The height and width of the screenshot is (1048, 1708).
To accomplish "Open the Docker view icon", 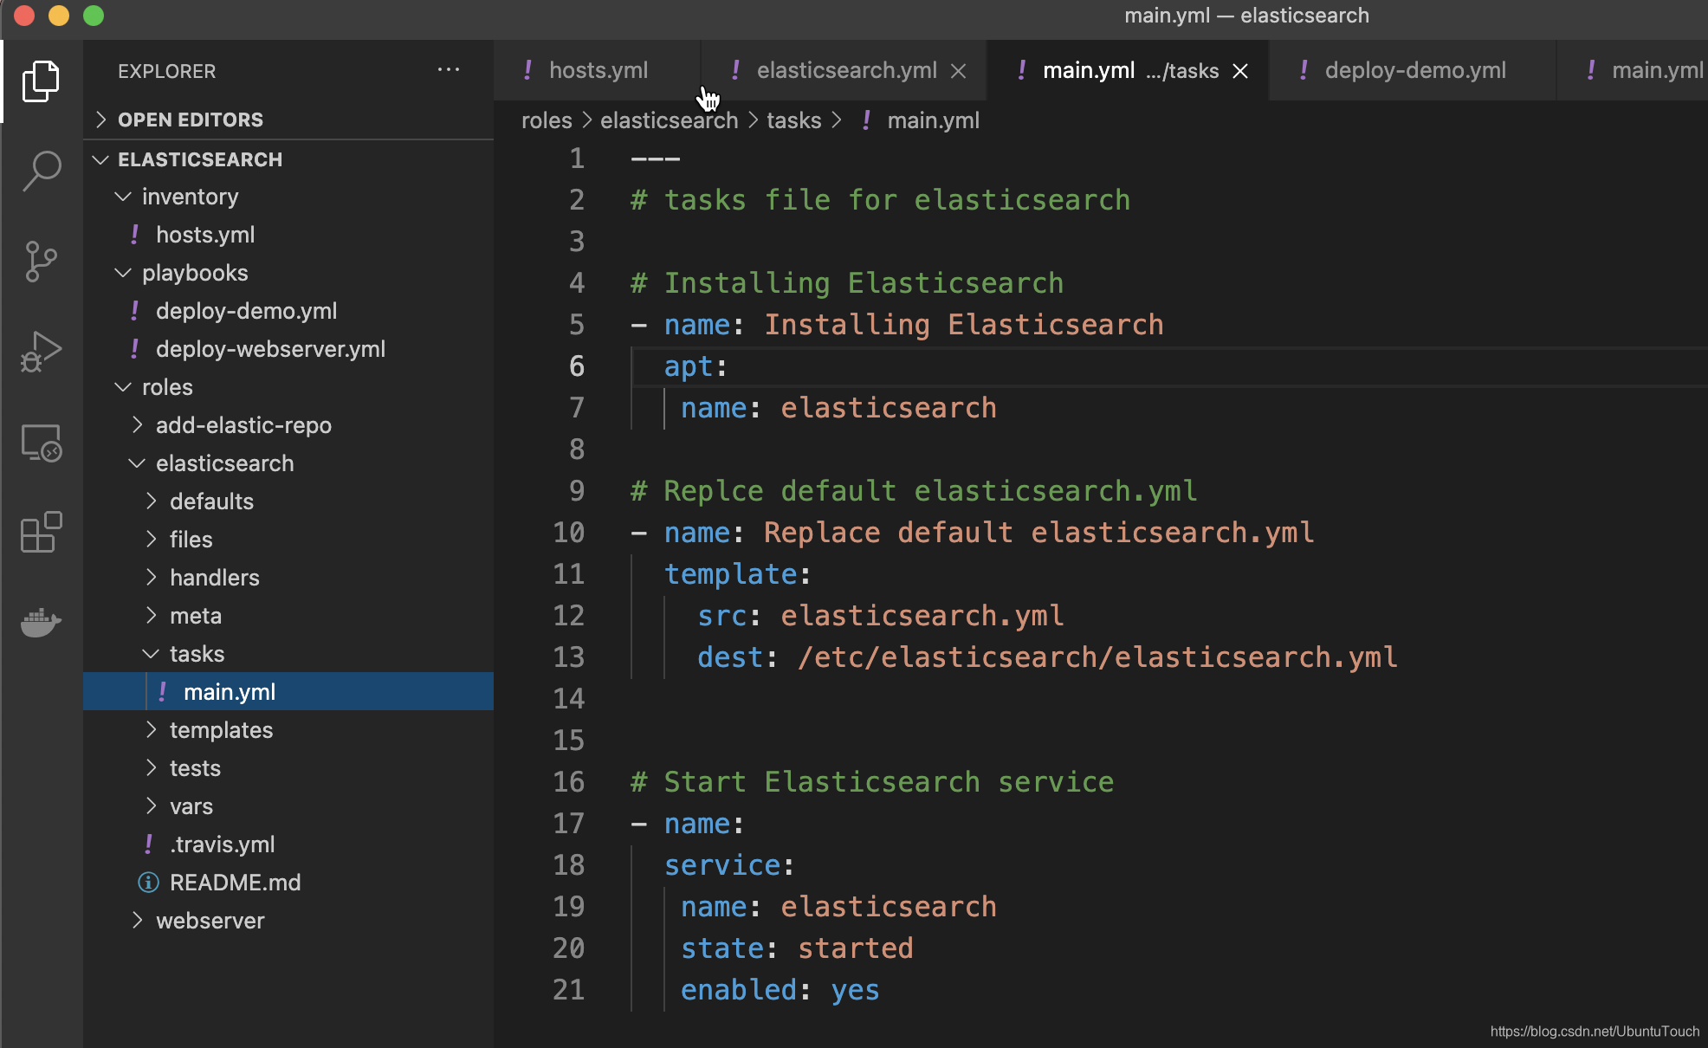I will point(41,622).
